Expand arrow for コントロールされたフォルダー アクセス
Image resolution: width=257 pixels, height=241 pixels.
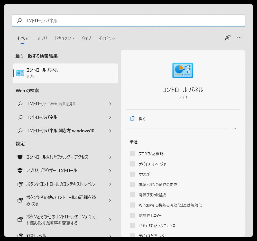click(x=110, y=157)
